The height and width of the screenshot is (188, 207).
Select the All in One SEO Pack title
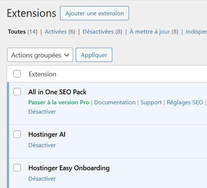point(57,92)
